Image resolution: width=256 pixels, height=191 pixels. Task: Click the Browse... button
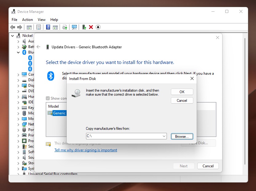click(182, 136)
